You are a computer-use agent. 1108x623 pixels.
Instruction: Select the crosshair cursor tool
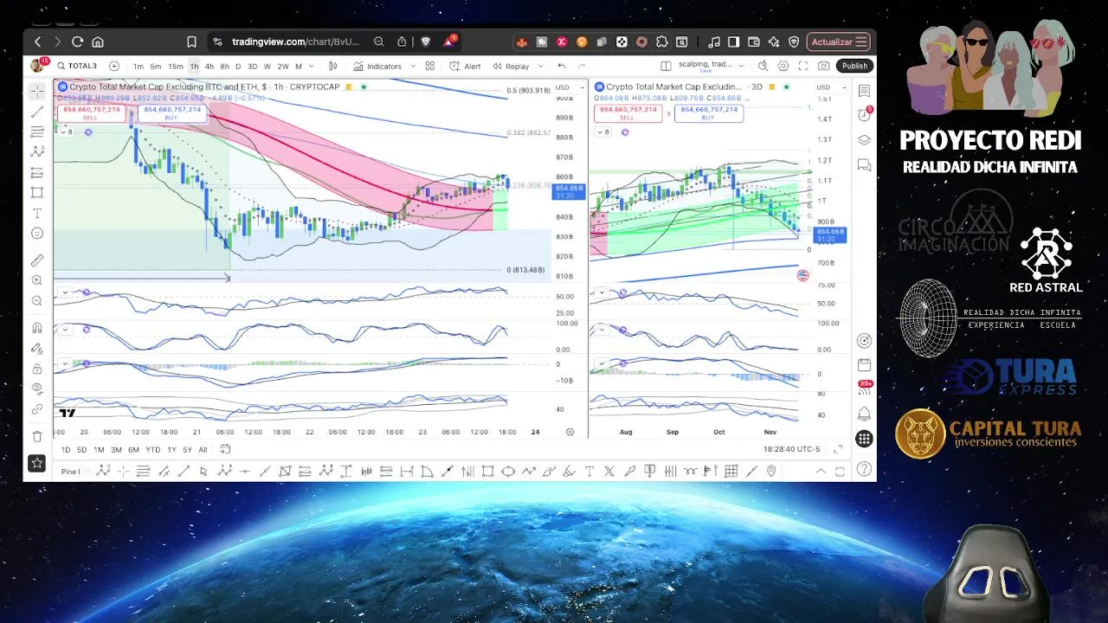(x=37, y=90)
